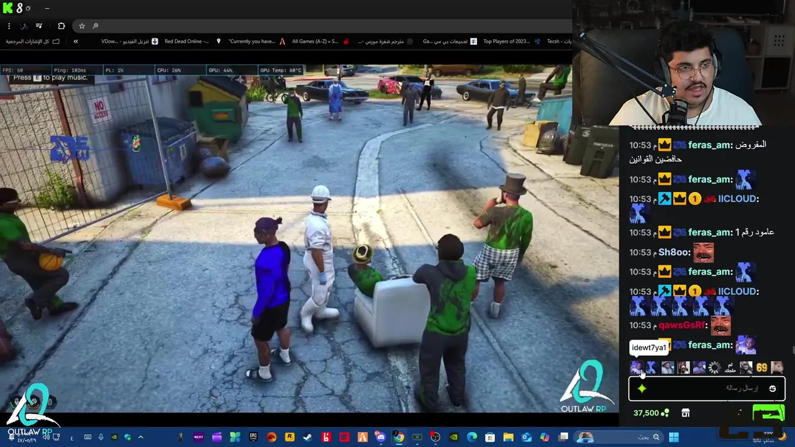The image size is (795, 447).
Task: Open the Task View taskbar icon
Action: coord(563,437)
